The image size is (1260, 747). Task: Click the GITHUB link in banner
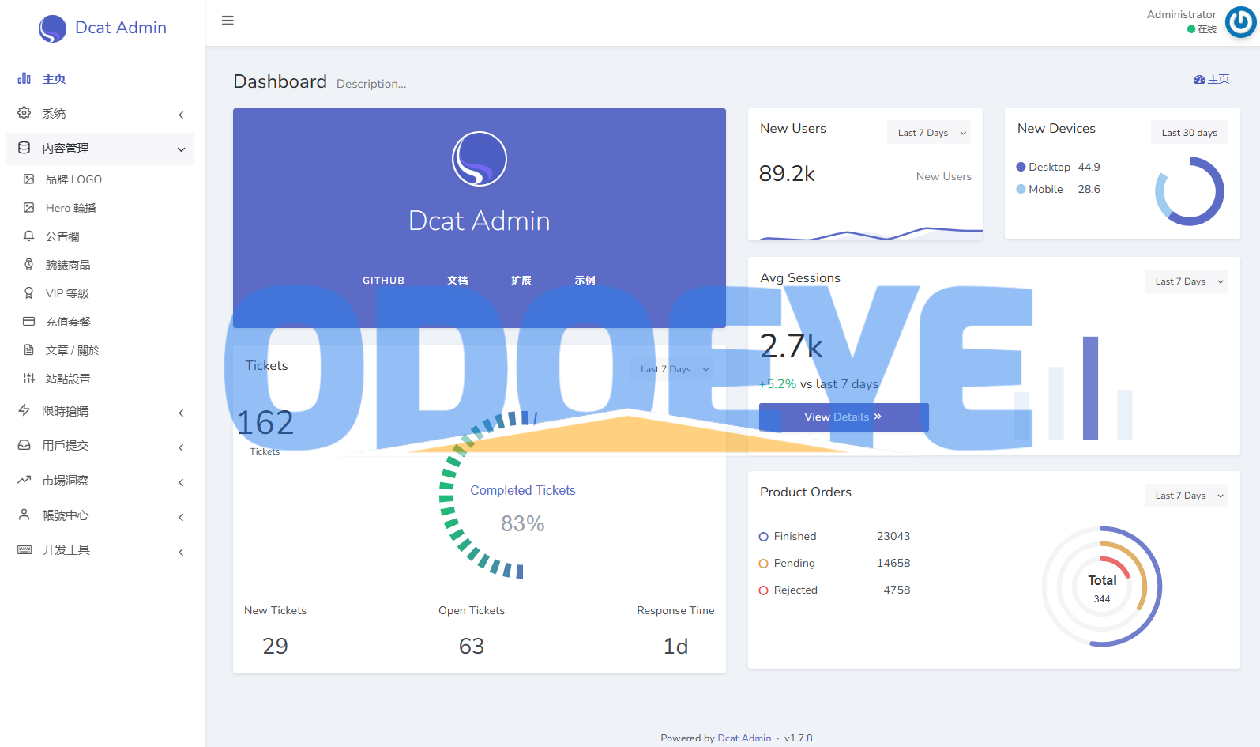[384, 281]
